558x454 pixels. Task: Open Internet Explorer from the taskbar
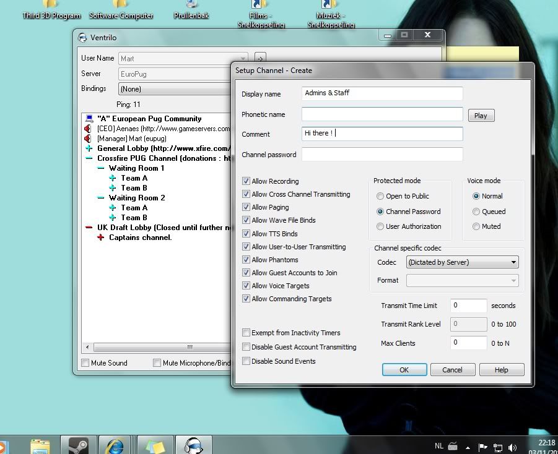point(115,445)
